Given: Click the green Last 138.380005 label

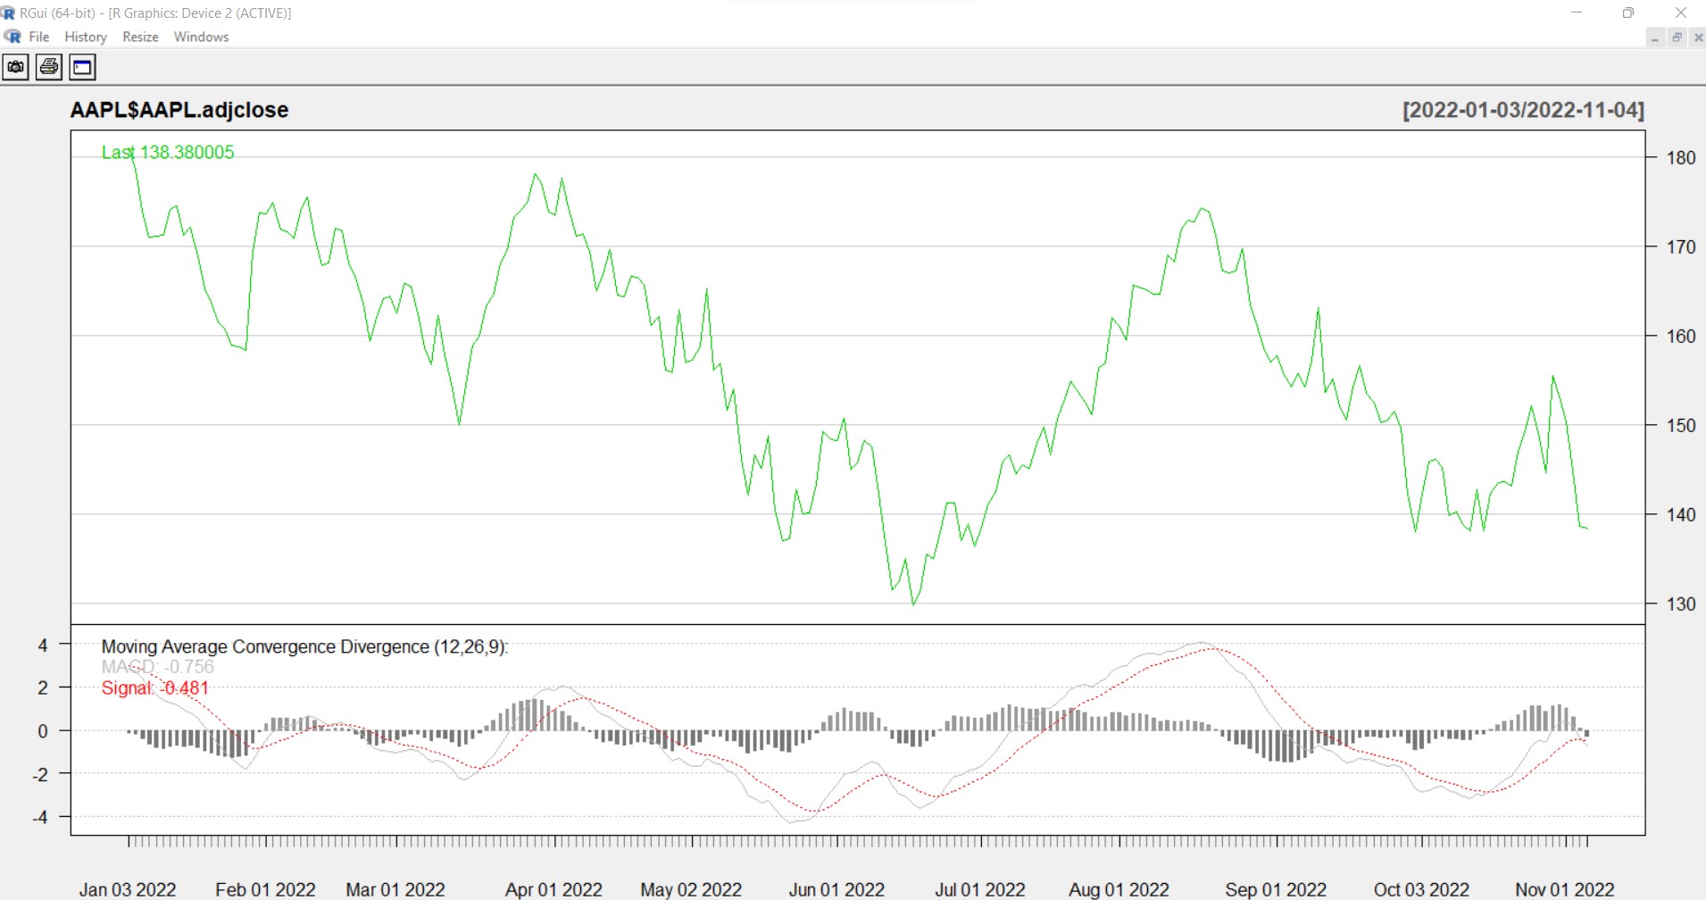Looking at the screenshot, I should point(168,153).
